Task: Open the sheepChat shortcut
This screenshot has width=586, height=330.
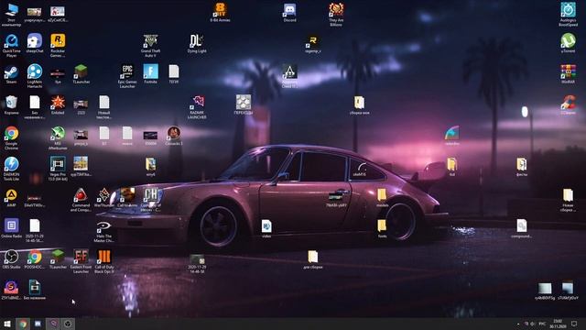Action: point(35,43)
